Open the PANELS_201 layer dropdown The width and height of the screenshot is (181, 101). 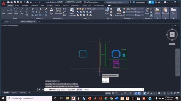pos(103,9)
